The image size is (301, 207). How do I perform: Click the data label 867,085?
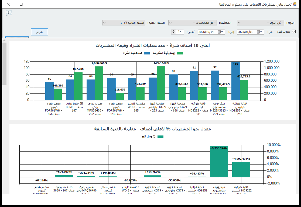78,69
